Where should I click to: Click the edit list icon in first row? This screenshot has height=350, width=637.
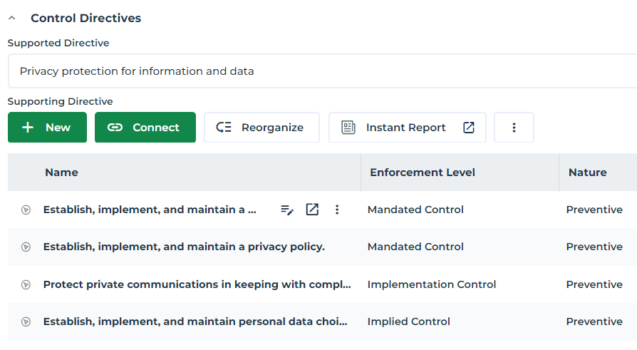287,210
